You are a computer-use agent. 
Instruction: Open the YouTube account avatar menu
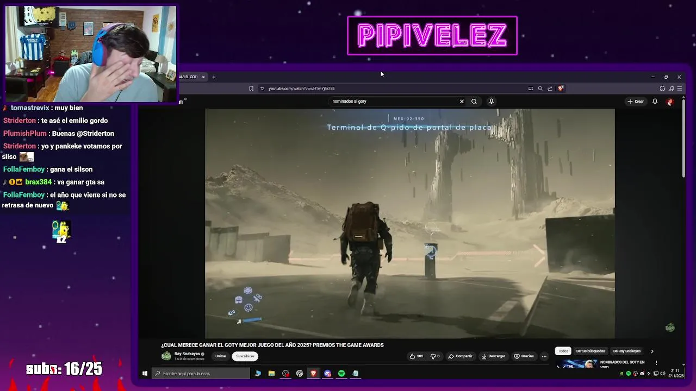[x=670, y=102]
